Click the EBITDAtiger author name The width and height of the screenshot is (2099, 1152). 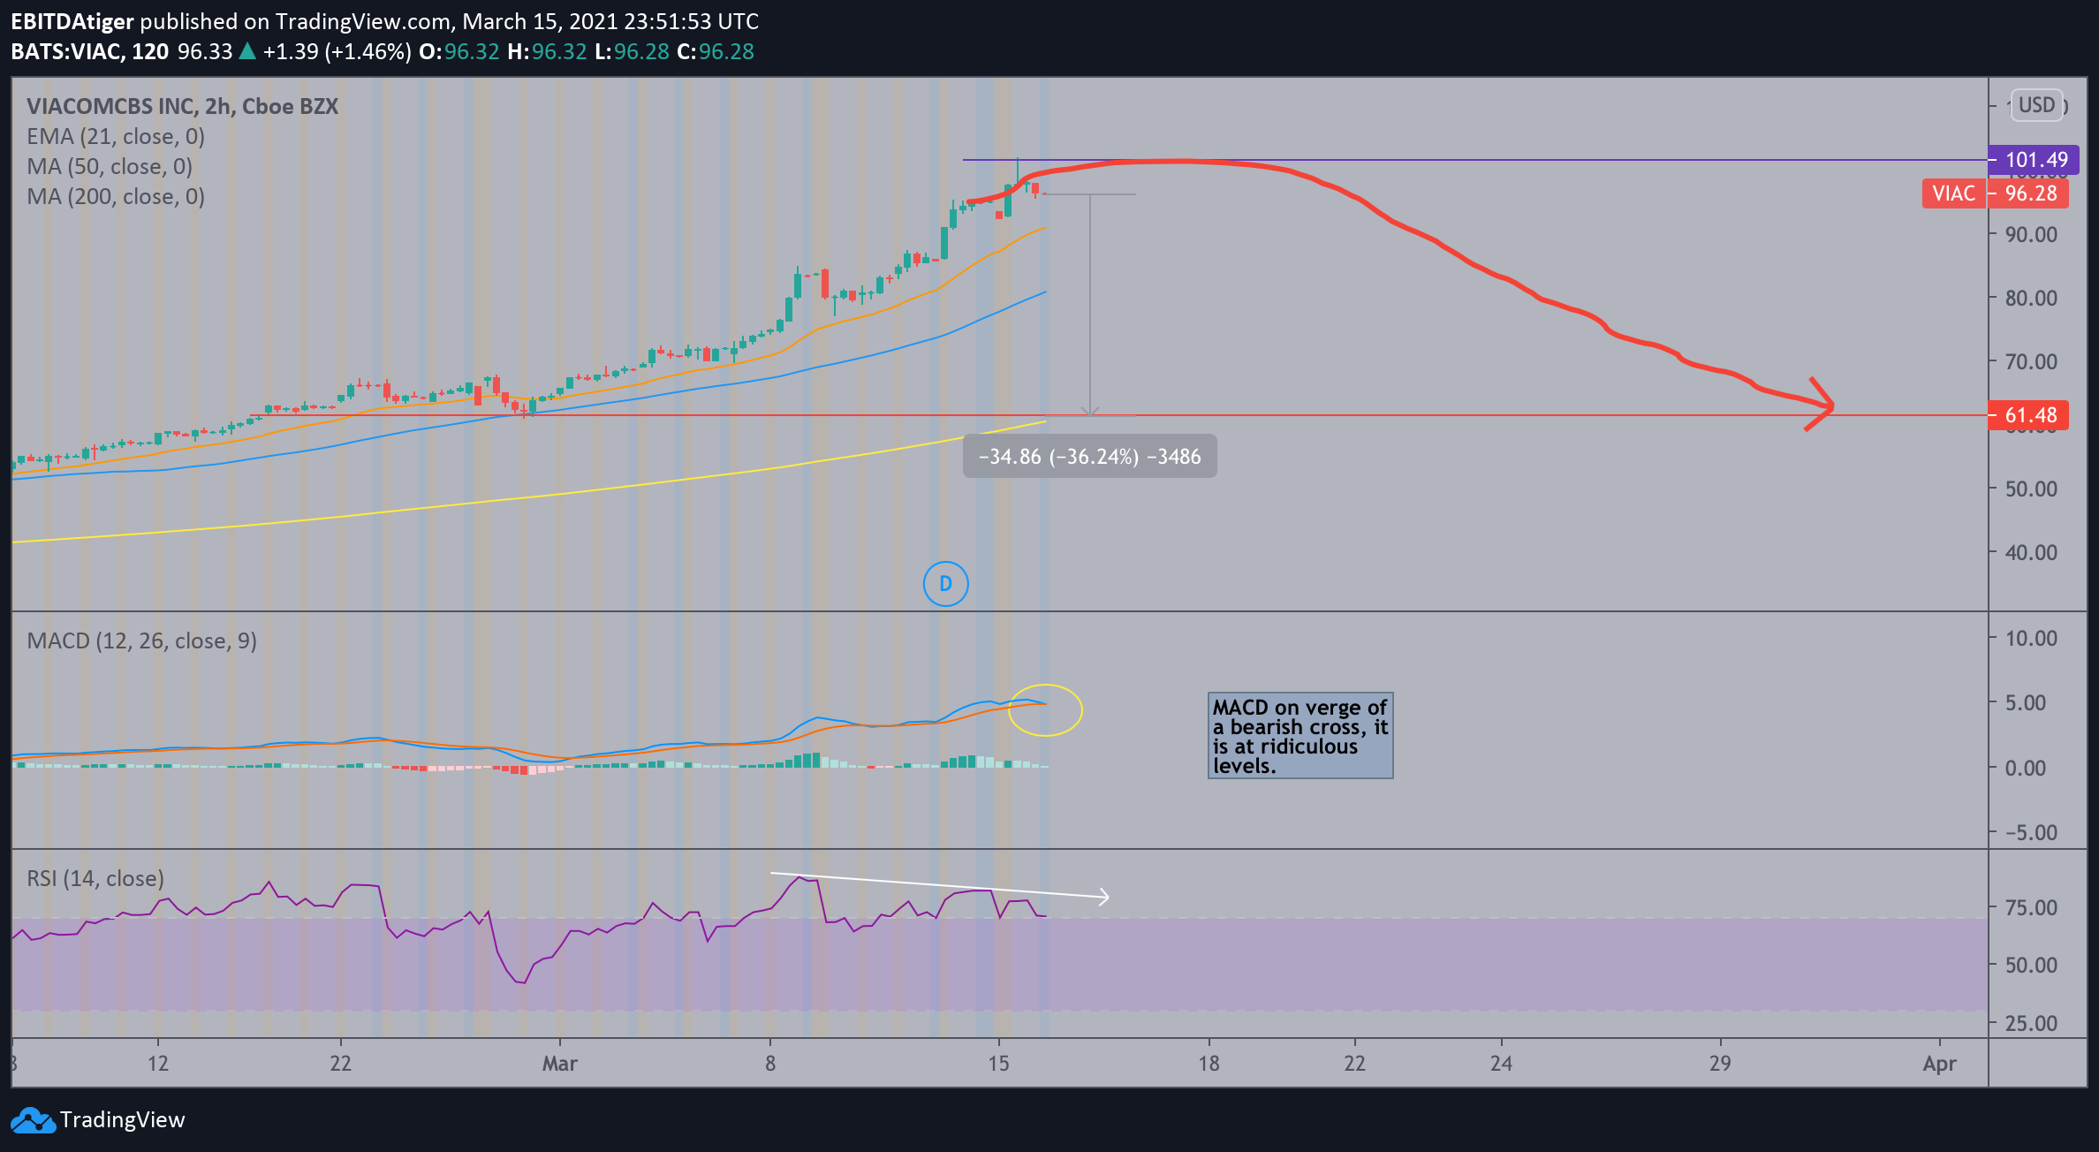[x=72, y=21]
